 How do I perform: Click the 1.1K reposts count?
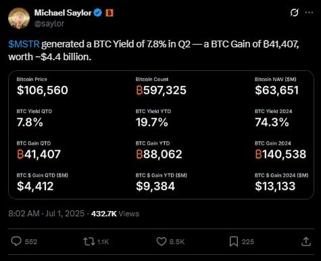pos(103,242)
